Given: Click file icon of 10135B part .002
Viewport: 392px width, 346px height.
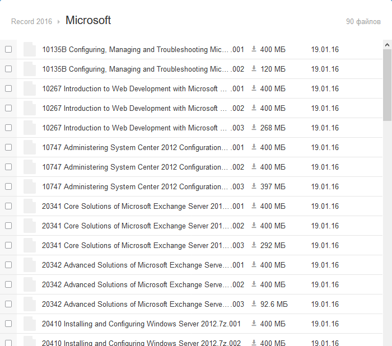Looking at the screenshot, I should (30, 69).
